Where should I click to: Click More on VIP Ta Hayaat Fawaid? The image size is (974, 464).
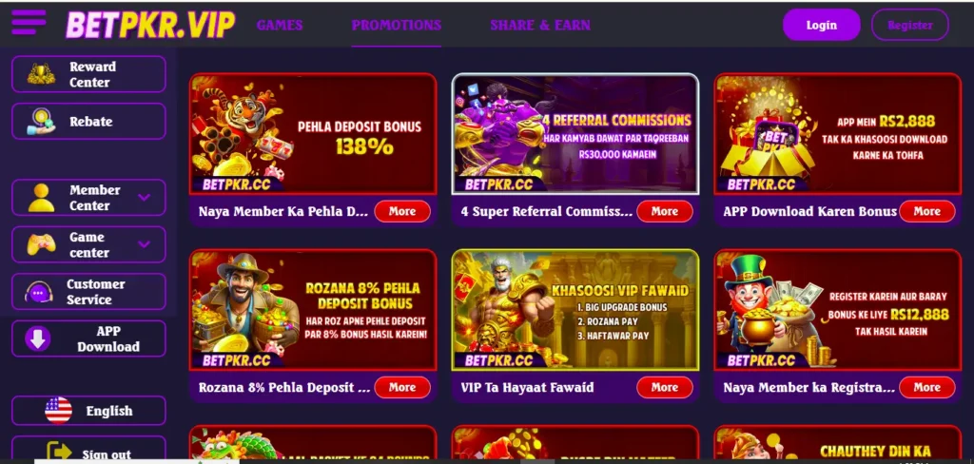(665, 387)
